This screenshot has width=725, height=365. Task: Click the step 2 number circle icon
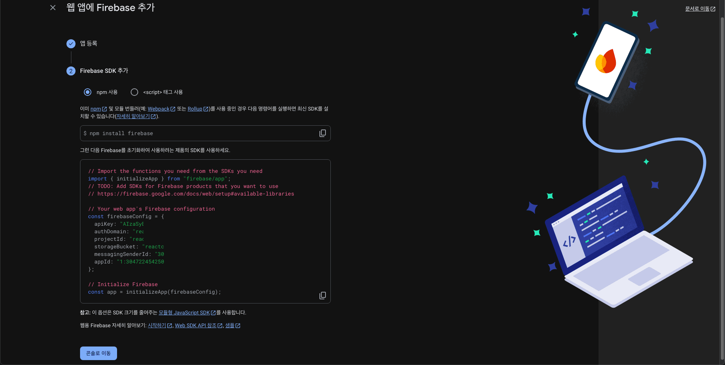[x=71, y=71]
